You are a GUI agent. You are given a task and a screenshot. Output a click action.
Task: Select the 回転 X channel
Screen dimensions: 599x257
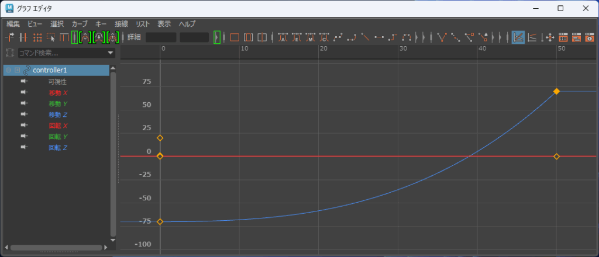point(58,126)
